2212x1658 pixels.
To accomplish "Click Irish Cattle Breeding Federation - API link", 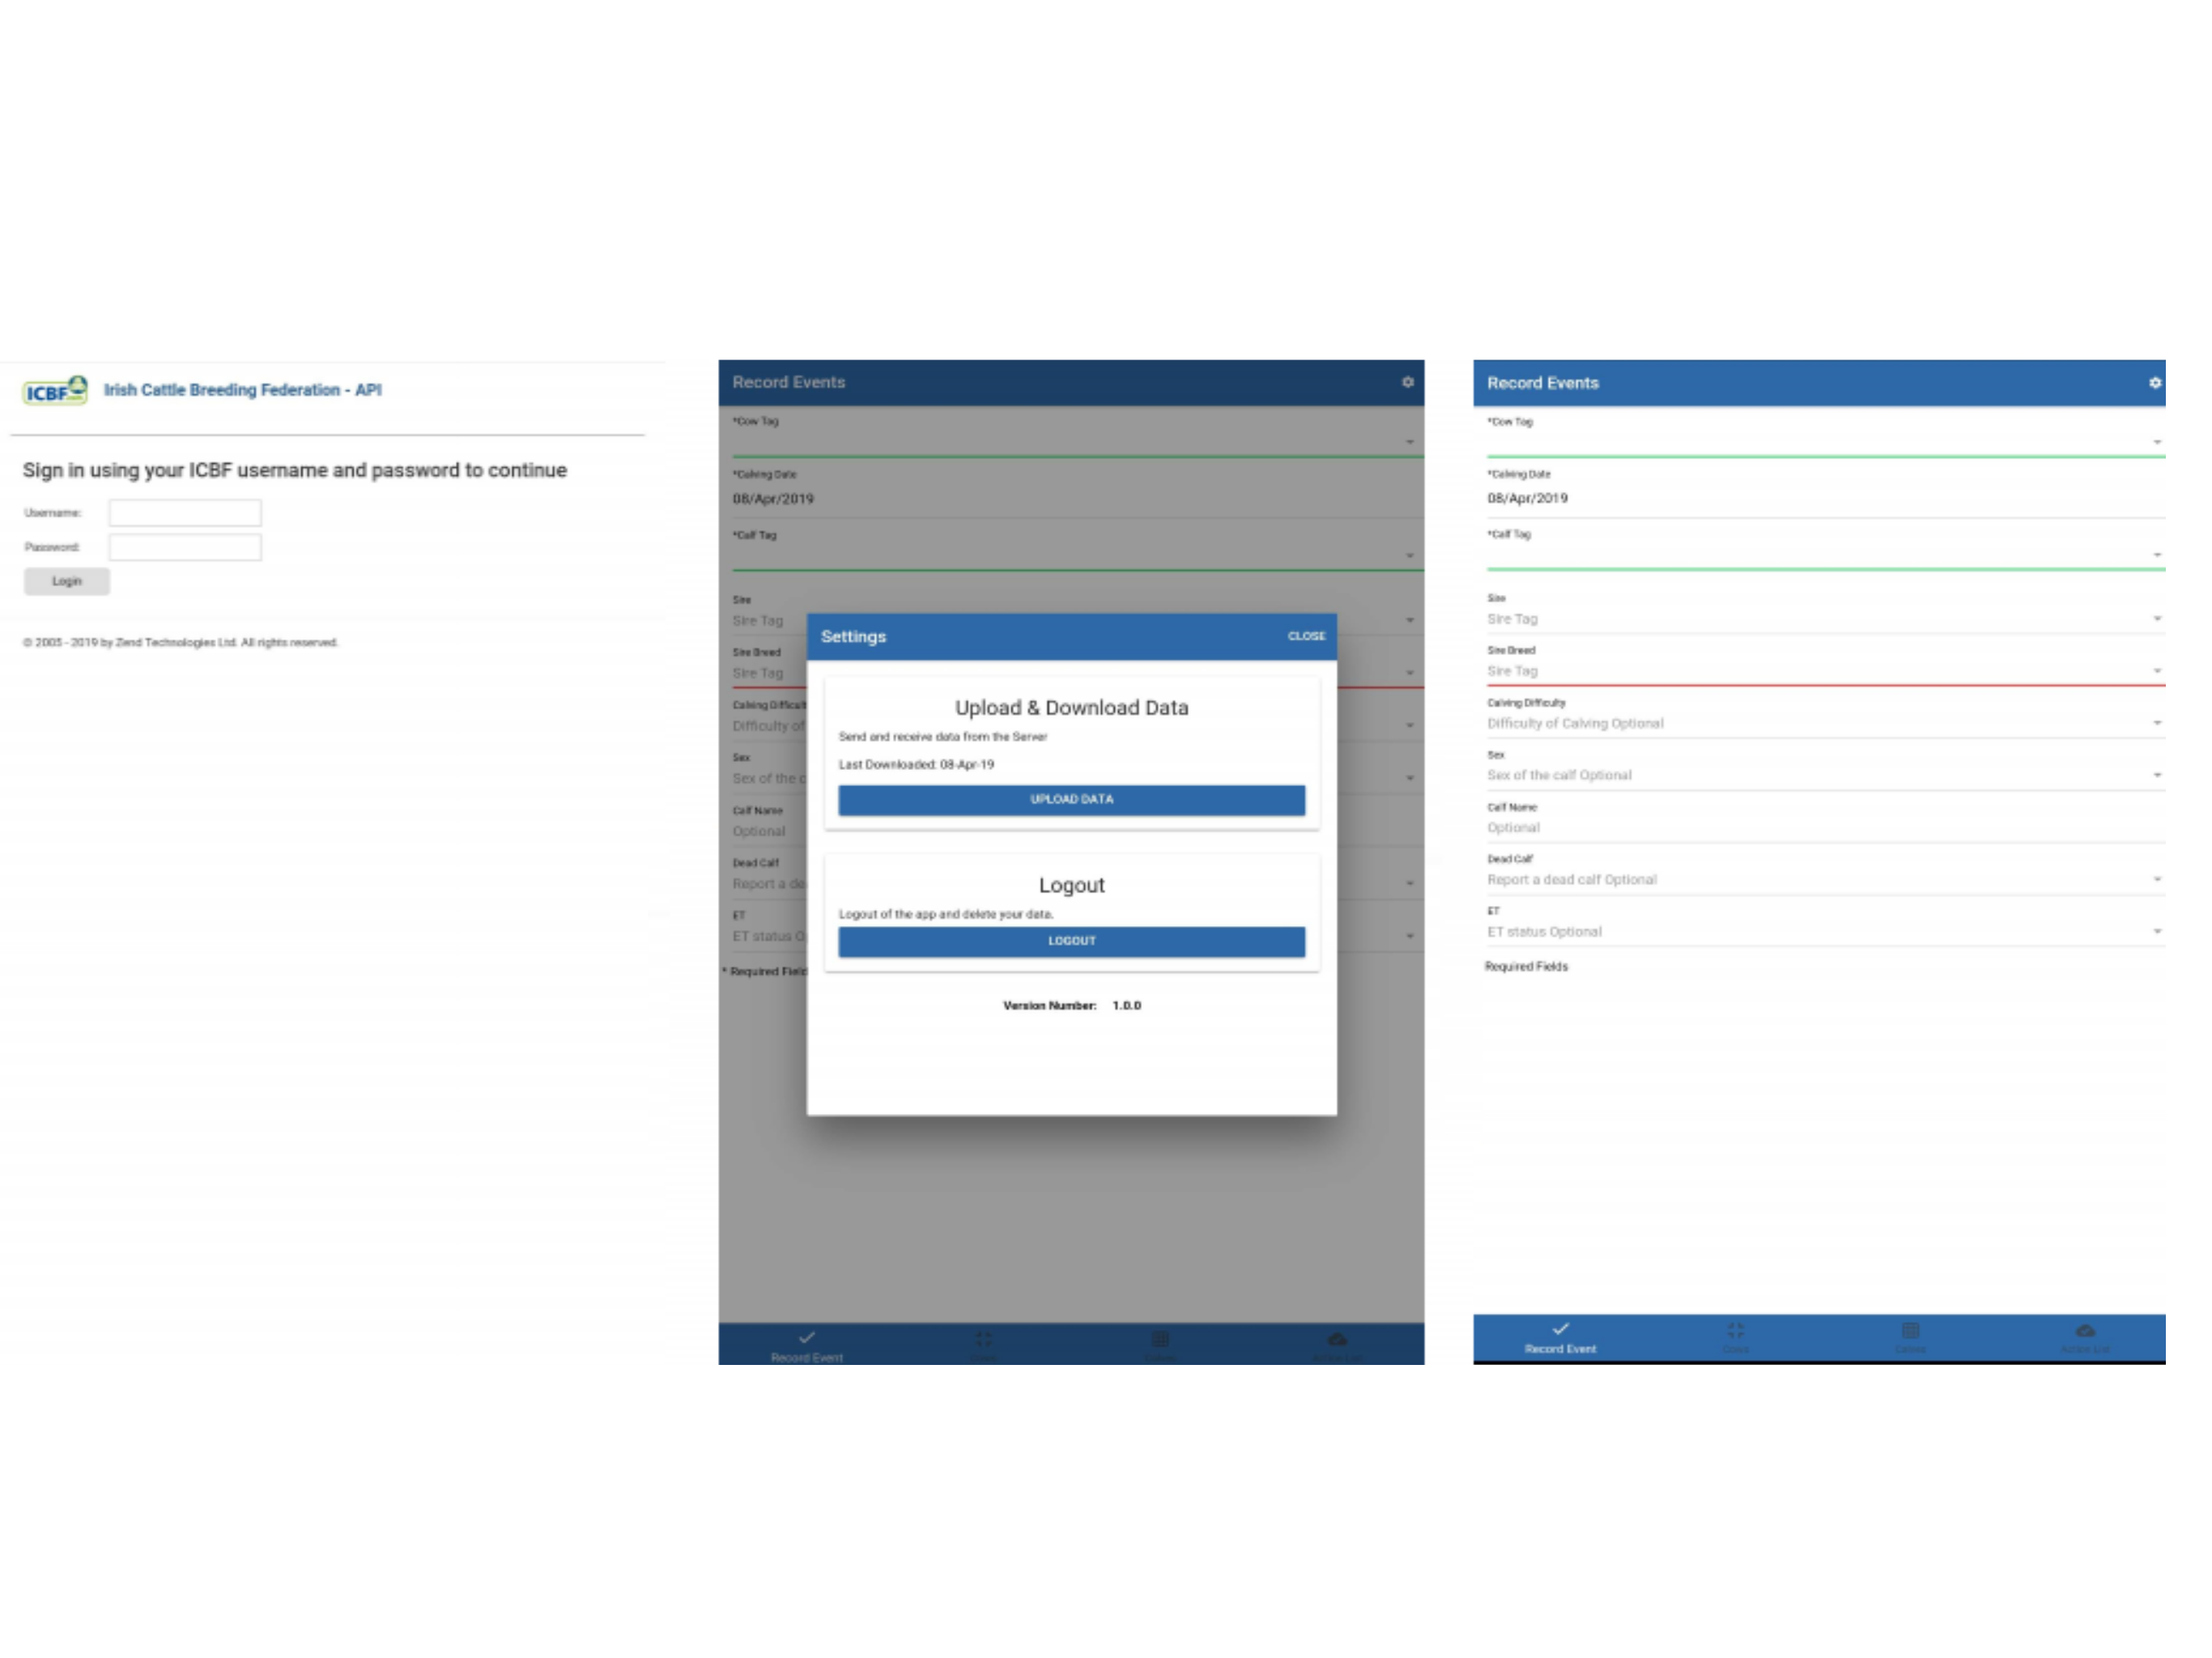I will point(242,390).
